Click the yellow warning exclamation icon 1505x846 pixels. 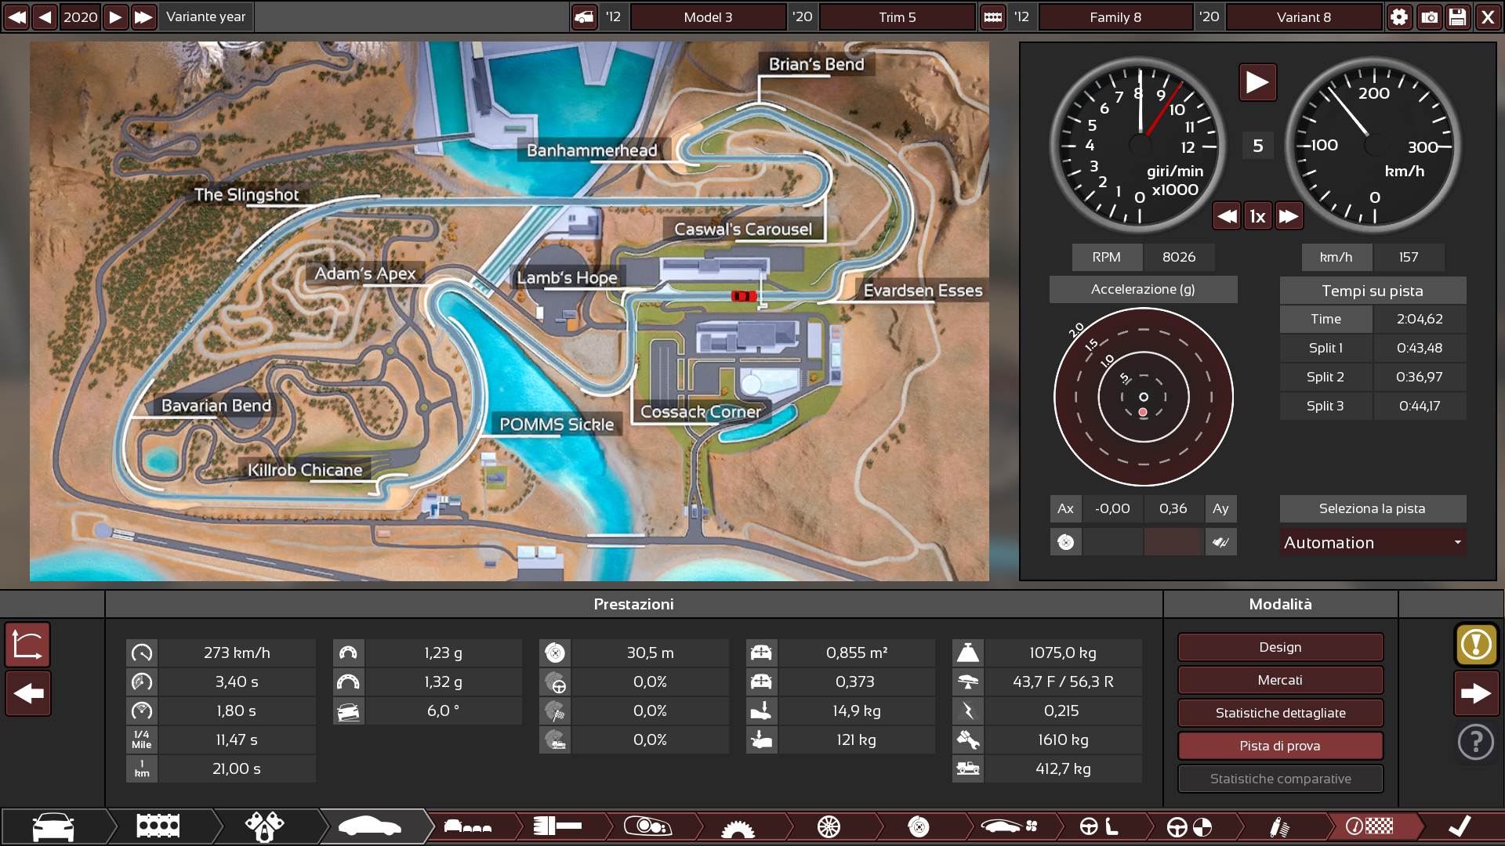1476,645
